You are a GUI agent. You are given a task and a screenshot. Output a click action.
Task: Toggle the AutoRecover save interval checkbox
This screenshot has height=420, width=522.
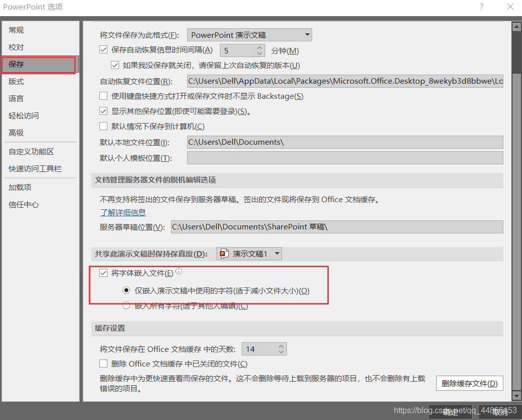point(103,50)
